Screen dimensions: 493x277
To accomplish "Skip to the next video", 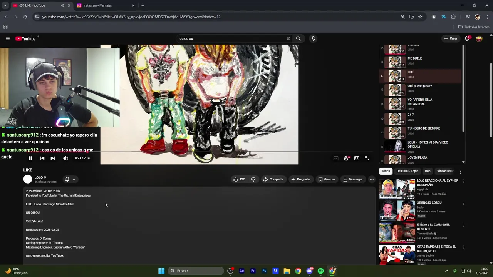I will pos(53,158).
